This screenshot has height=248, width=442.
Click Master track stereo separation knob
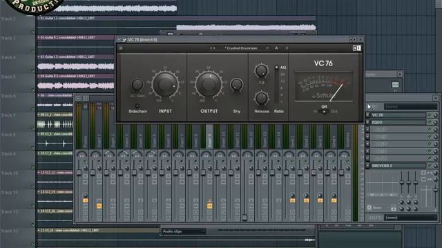coord(85,168)
